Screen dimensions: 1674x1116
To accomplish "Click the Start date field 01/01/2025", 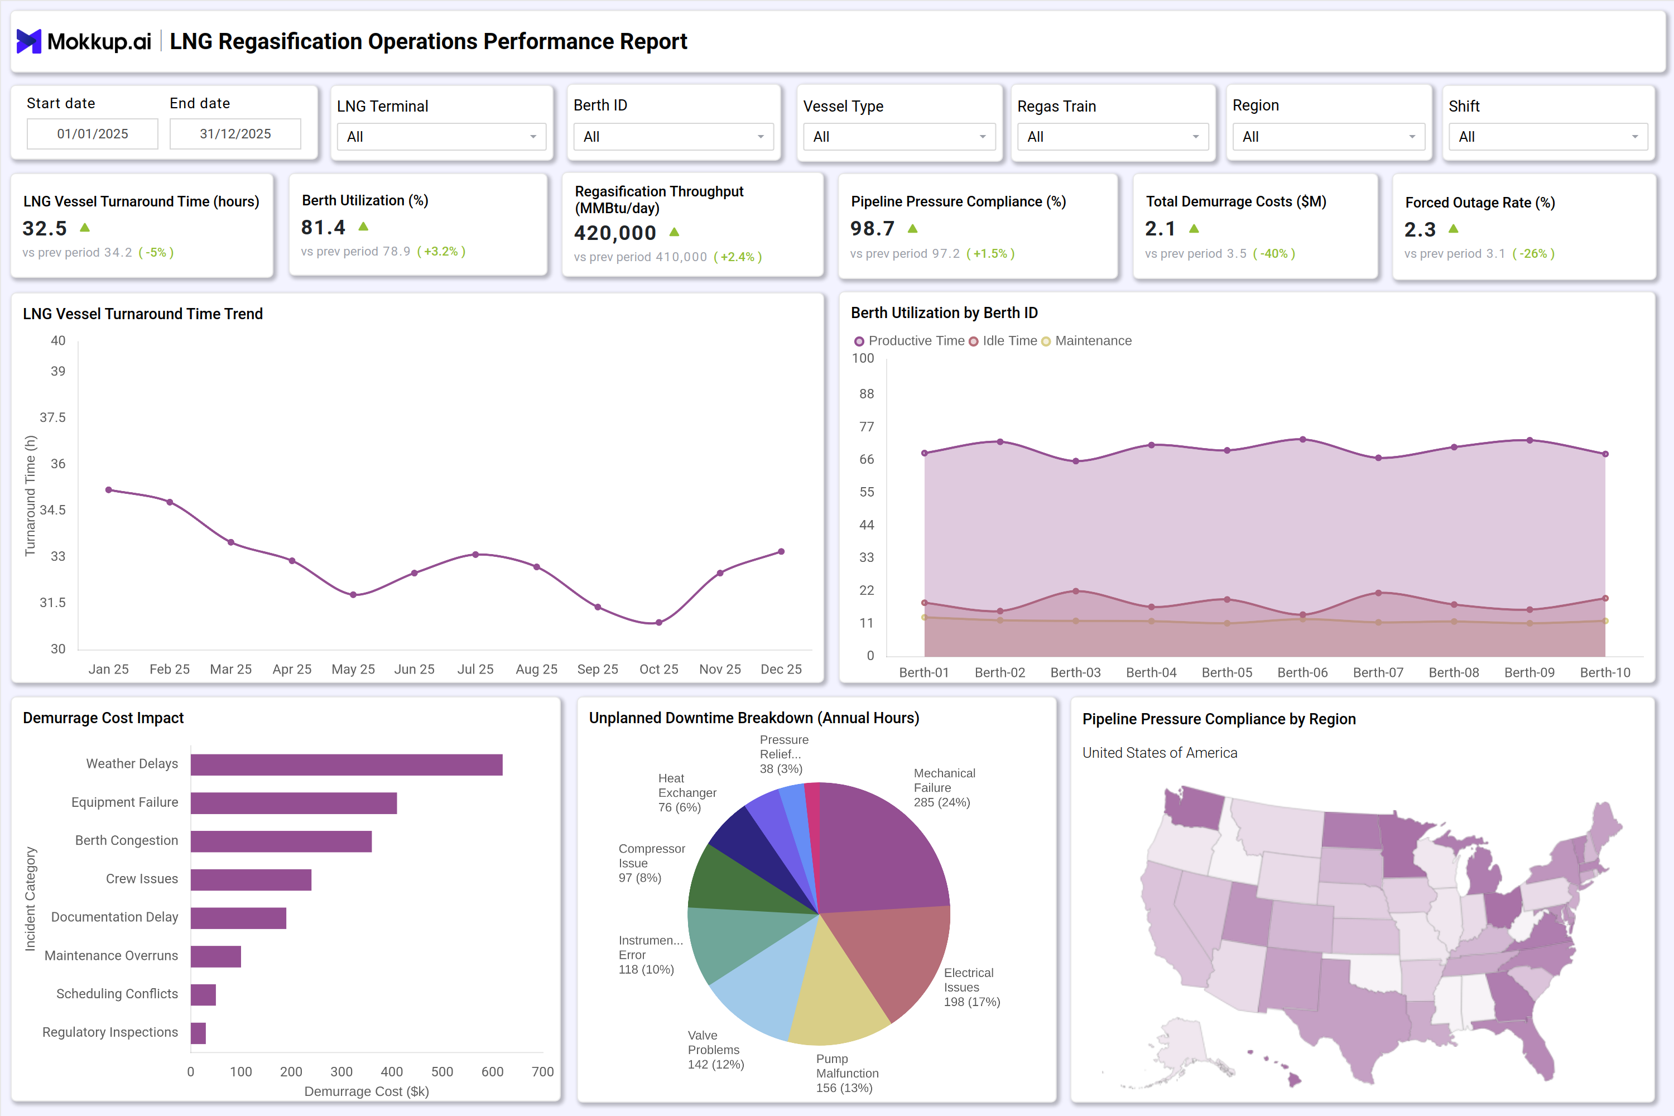I will click(93, 134).
